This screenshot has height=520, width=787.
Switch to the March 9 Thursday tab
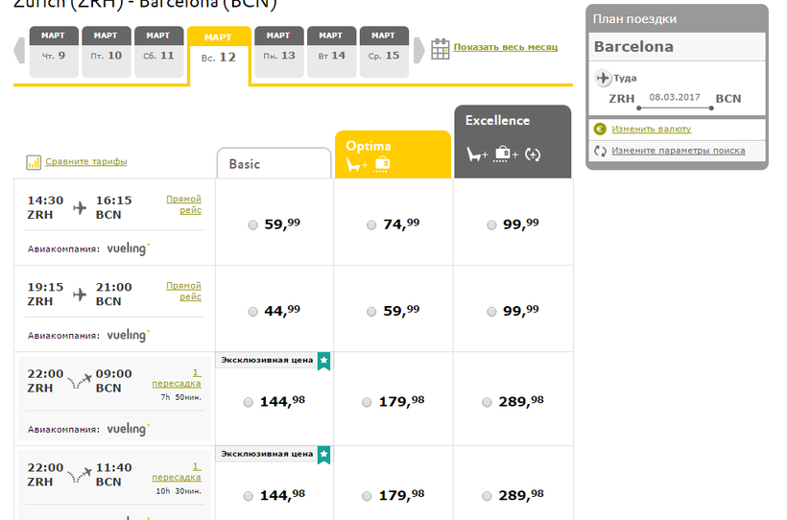point(54,52)
